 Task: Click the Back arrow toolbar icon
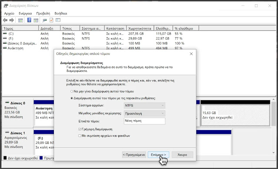[x=5, y=20]
